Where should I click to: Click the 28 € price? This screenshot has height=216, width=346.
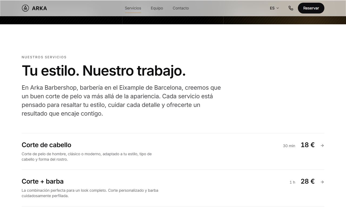click(x=308, y=181)
